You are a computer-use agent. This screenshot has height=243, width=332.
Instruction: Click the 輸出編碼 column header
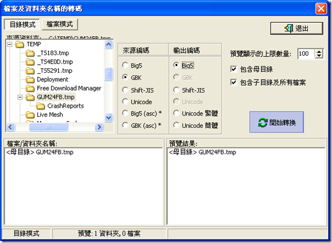click(195, 50)
